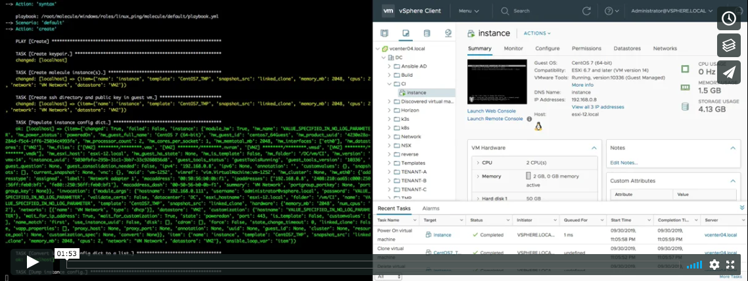Click the CPU usage chip icon
The width and height of the screenshot is (748, 281).
coord(685,69)
